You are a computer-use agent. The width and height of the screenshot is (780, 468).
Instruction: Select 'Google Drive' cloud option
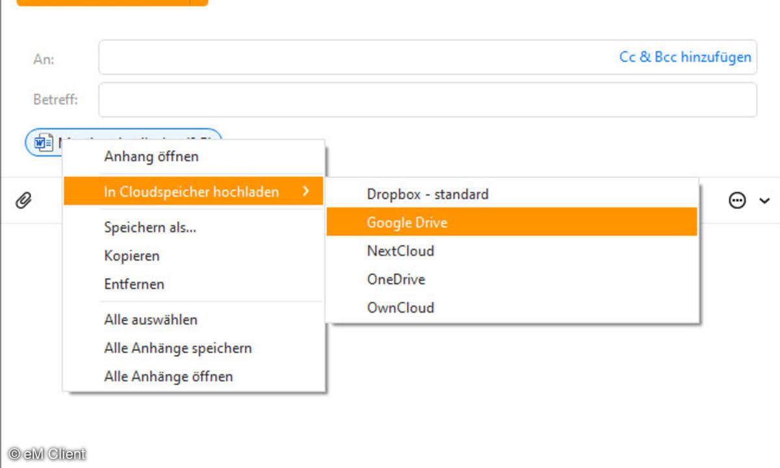(x=512, y=222)
